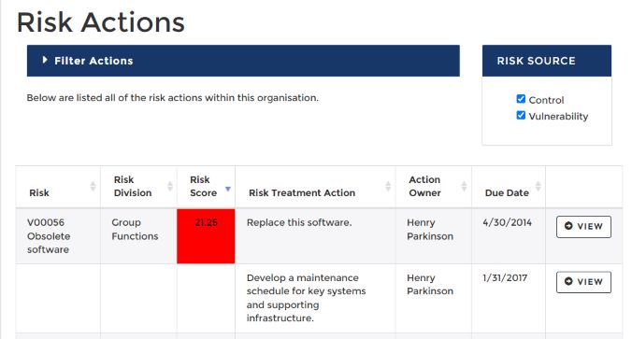Click the red 21.25 risk score cell

(206, 236)
